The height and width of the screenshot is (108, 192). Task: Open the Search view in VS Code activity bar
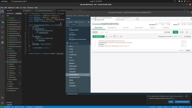click(x=2, y=17)
